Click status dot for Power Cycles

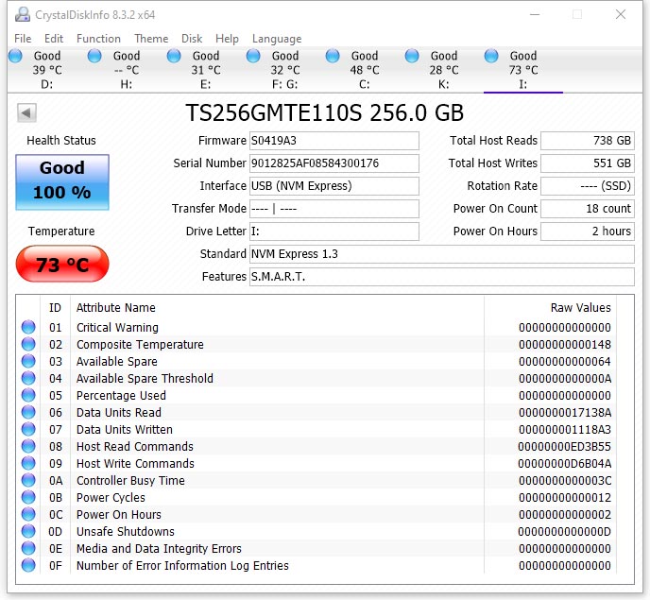pyautogui.click(x=28, y=497)
